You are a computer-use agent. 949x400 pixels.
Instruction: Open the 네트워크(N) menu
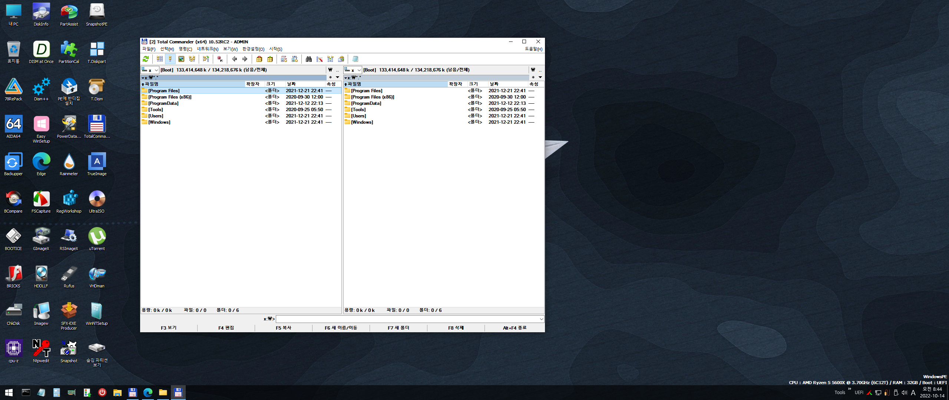click(x=208, y=49)
